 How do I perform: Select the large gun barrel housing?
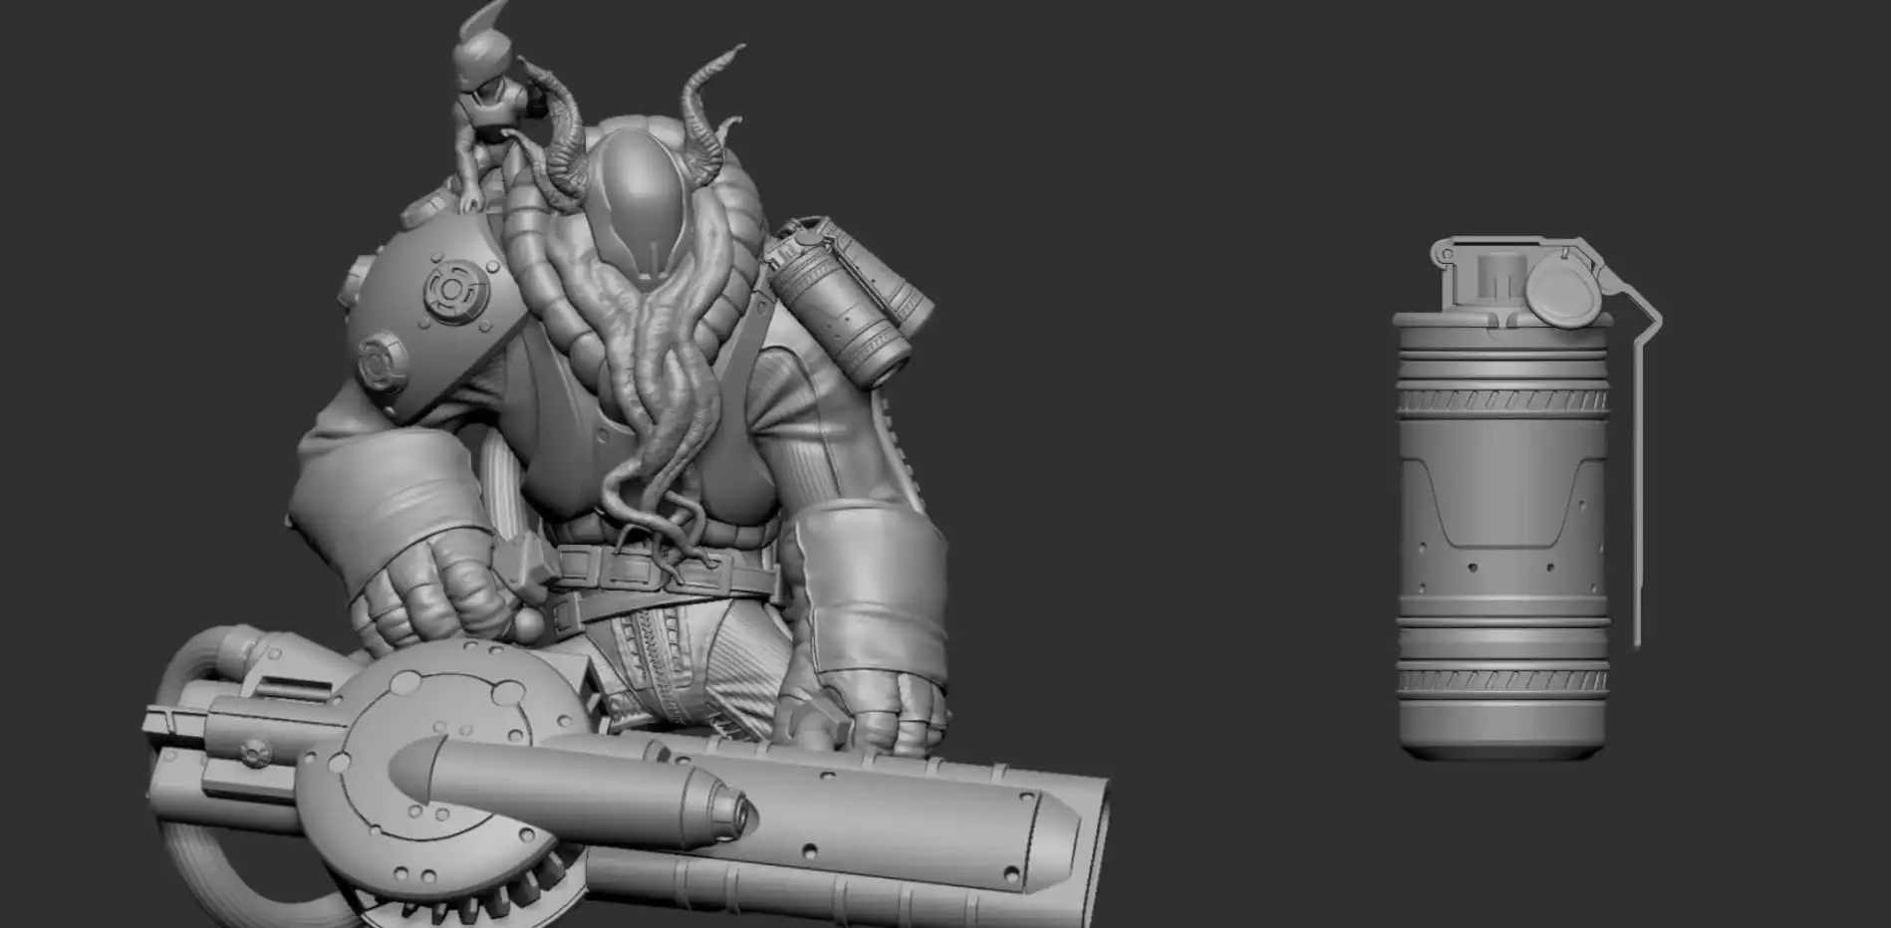click(x=897, y=826)
